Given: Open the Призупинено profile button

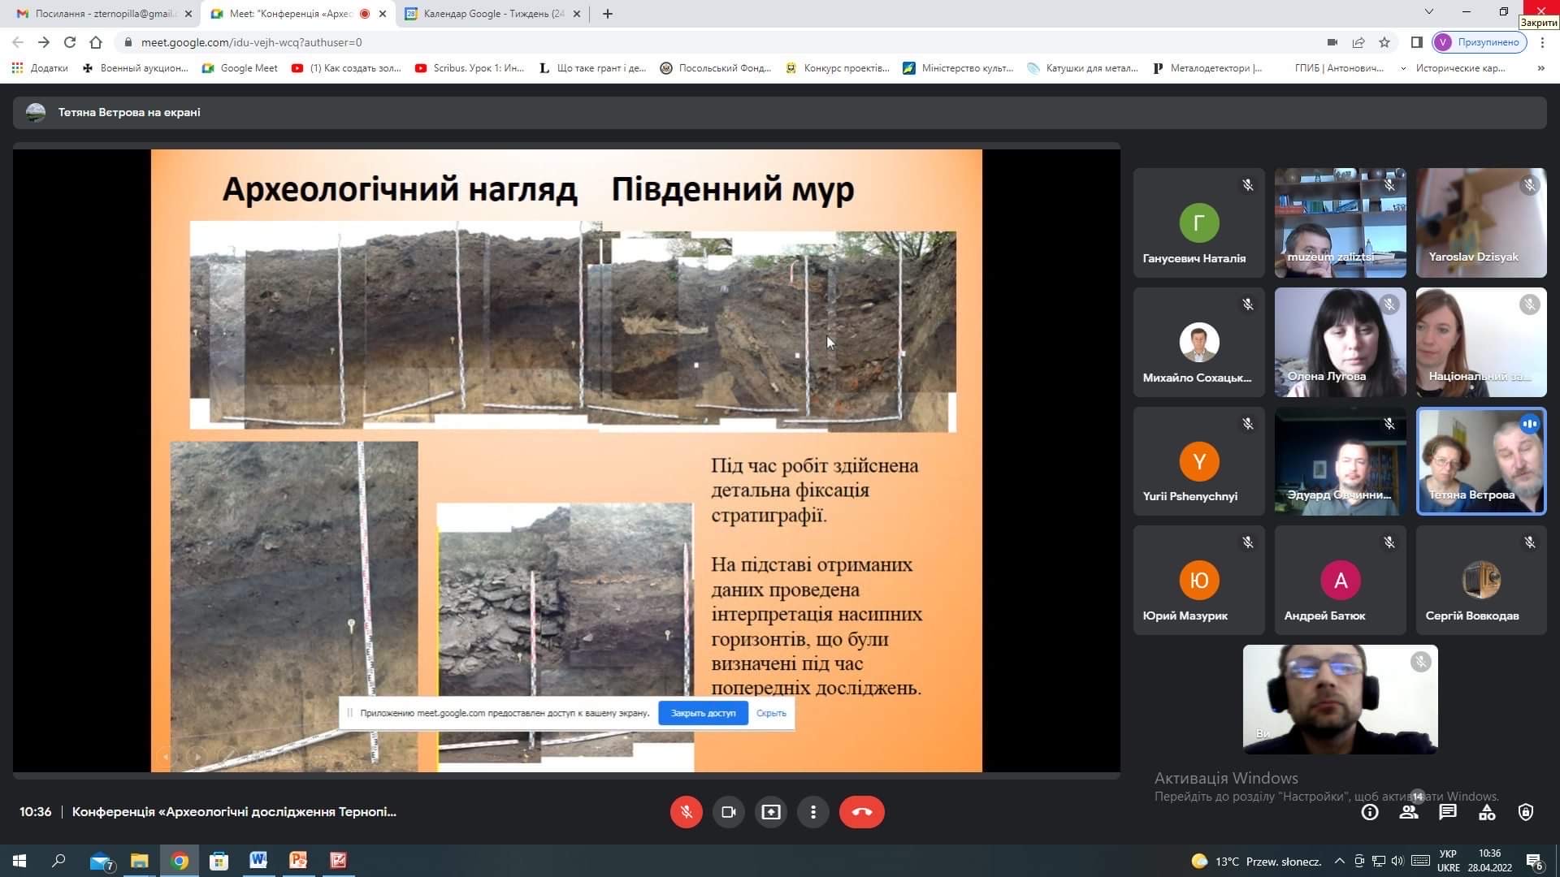Looking at the screenshot, I should [1480, 42].
